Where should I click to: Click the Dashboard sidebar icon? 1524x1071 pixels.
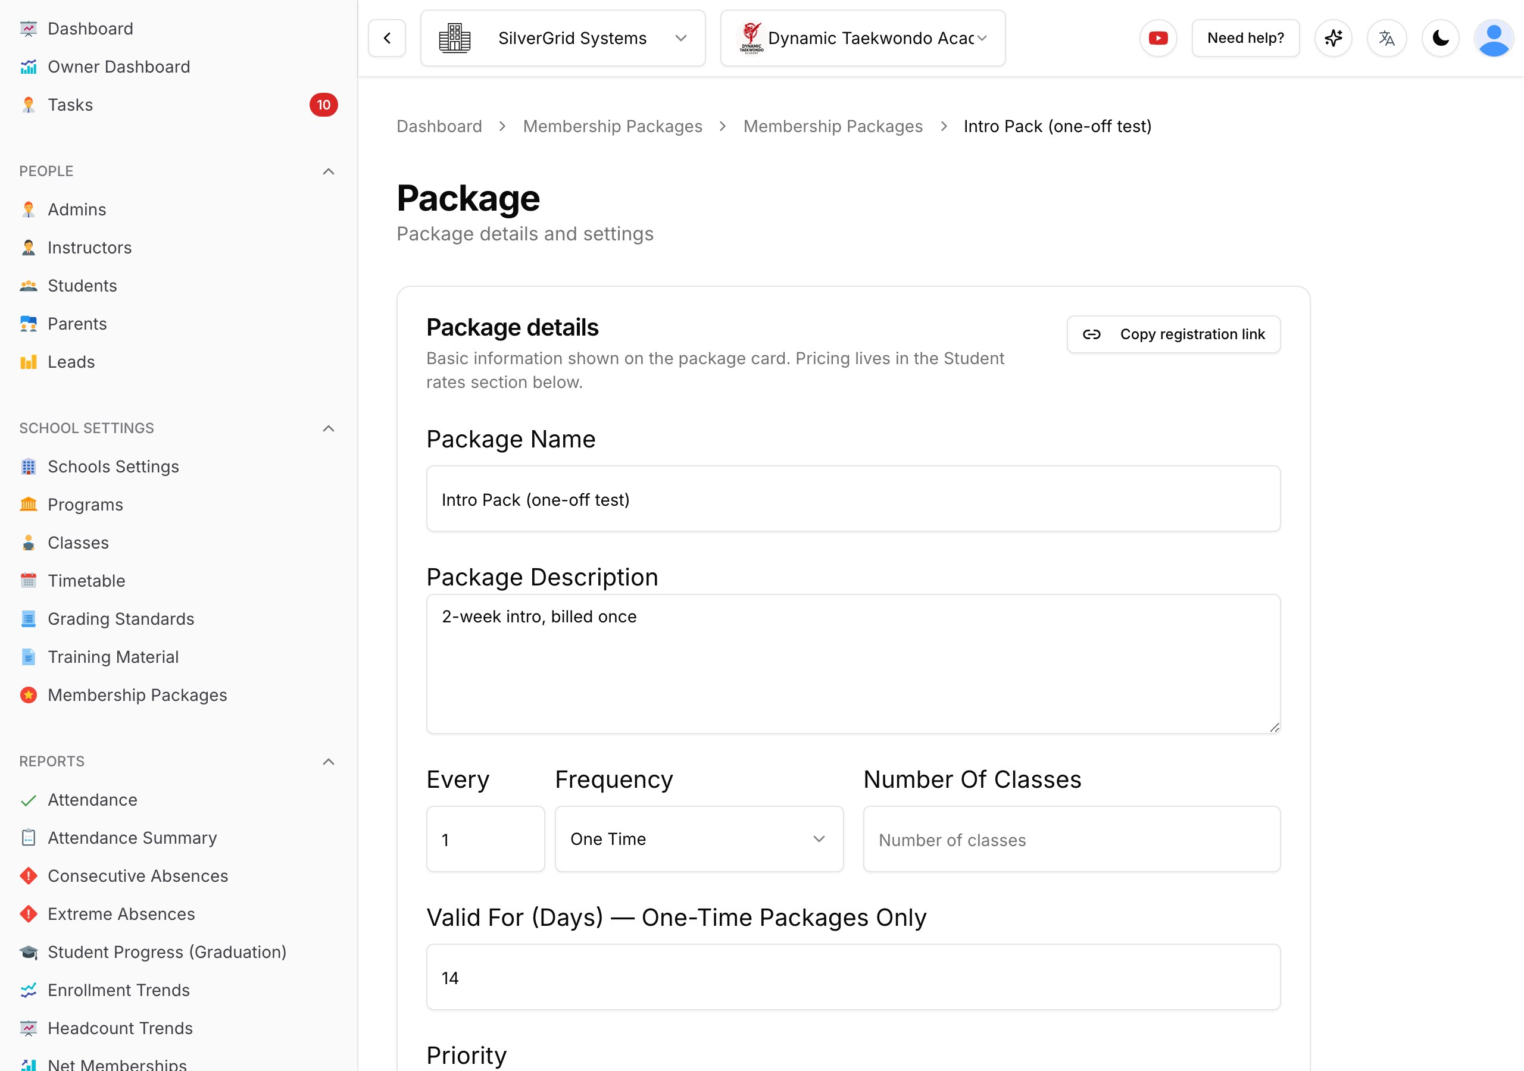click(x=28, y=29)
